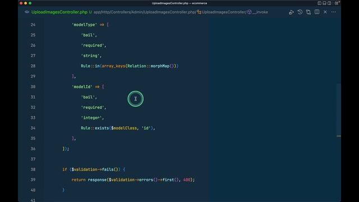Click the window title UploadImagesController.php — ecommerce

coord(179,3)
